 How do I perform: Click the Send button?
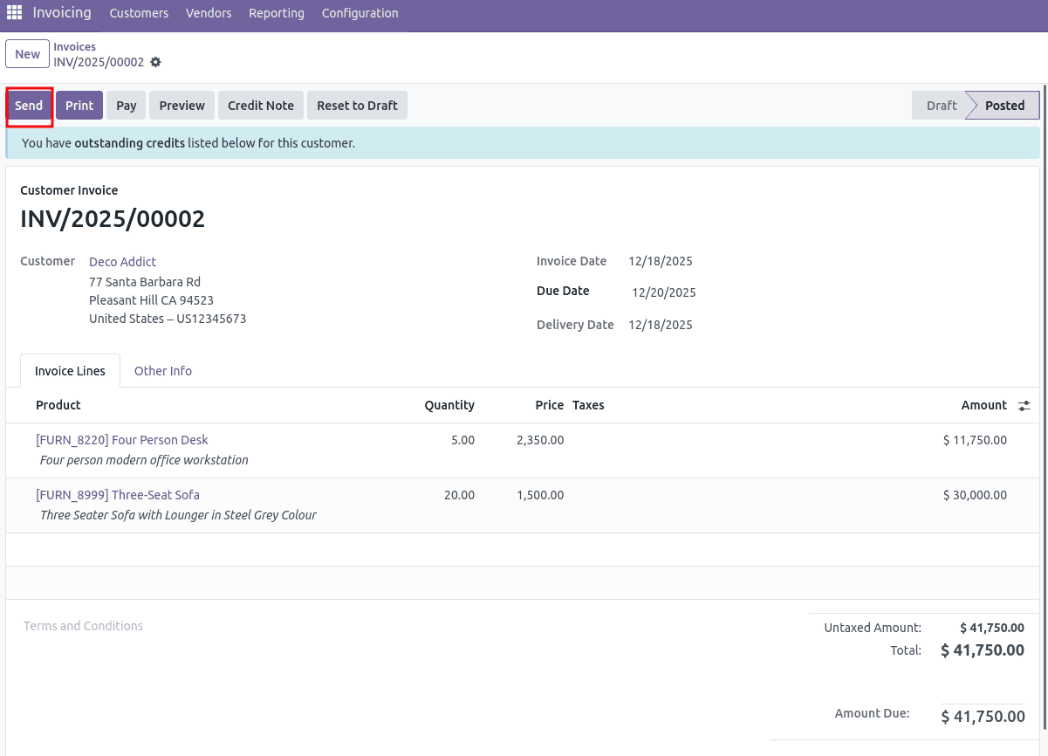[29, 105]
